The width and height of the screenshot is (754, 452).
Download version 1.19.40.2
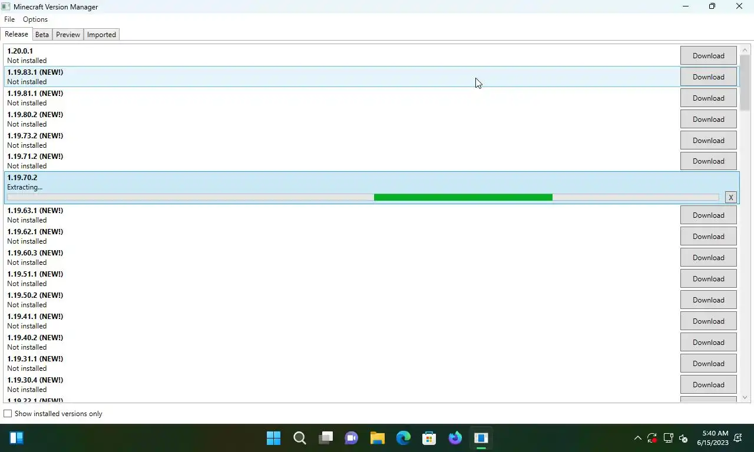[708, 343]
